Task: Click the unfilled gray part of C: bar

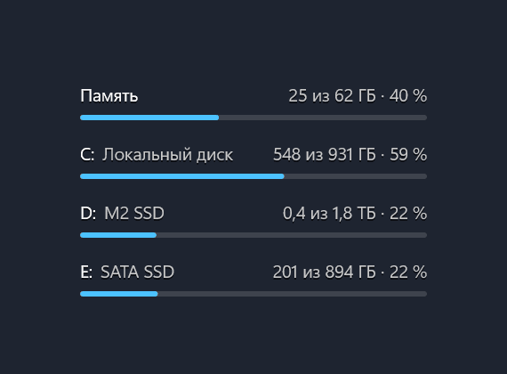Action: tap(356, 176)
